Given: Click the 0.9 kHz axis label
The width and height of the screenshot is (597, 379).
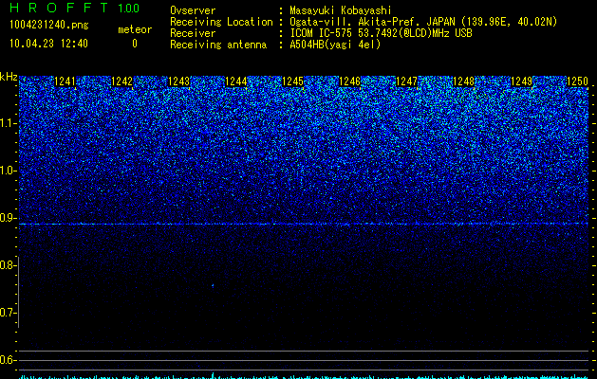Looking at the screenshot, I should point(8,218).
